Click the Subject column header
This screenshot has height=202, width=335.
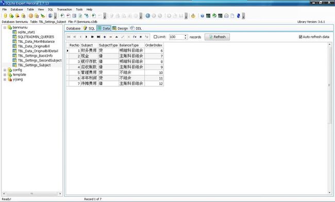(x=89, y=45)
